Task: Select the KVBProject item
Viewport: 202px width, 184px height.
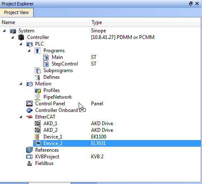Action: coord(47,157)
